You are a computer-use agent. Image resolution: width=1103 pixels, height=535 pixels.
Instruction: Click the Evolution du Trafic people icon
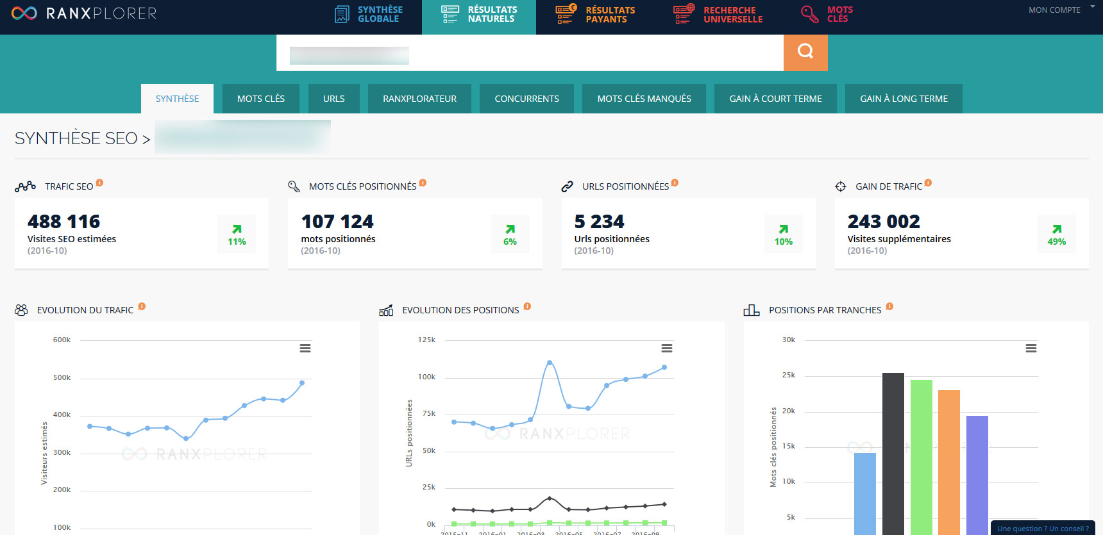point(21,310)
